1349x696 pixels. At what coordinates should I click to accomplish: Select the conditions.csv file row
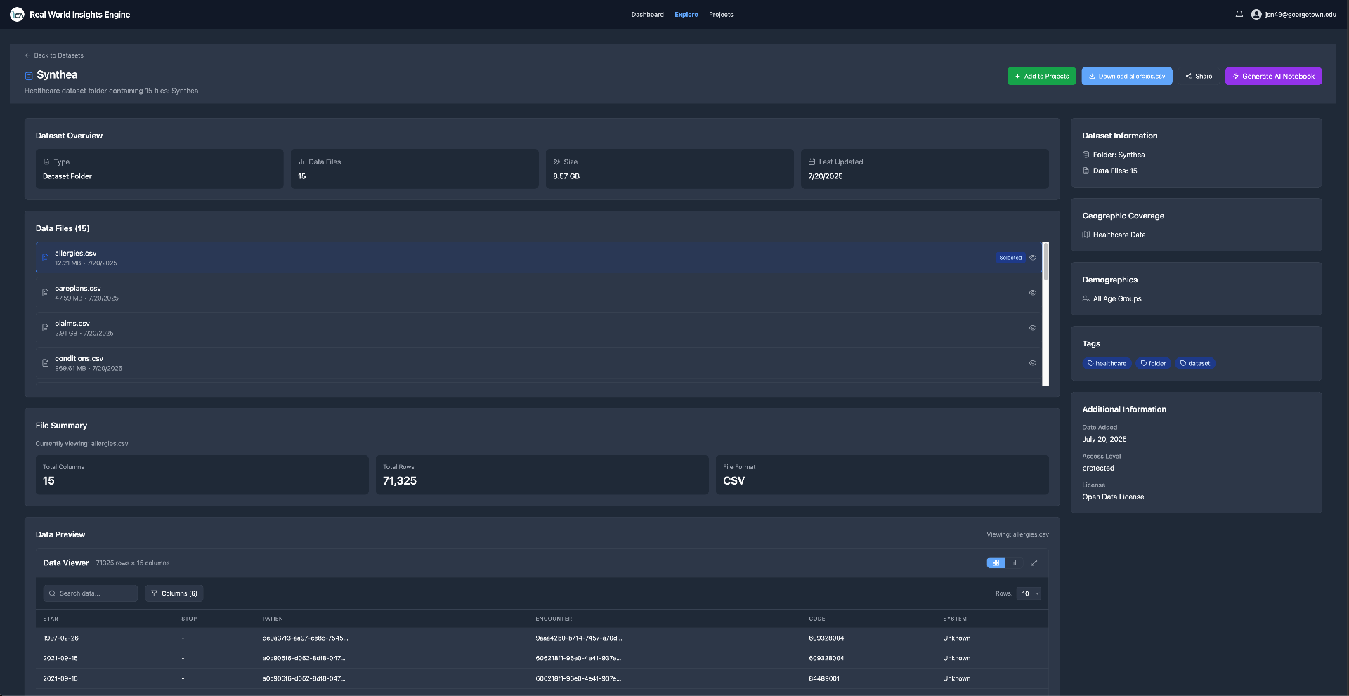pos(539,363)
